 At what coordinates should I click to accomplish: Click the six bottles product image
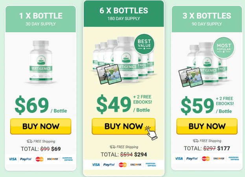(123, 60)
